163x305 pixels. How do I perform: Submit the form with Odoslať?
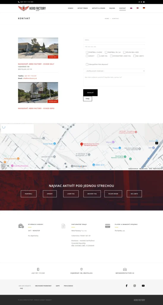[x=90, y=93]
